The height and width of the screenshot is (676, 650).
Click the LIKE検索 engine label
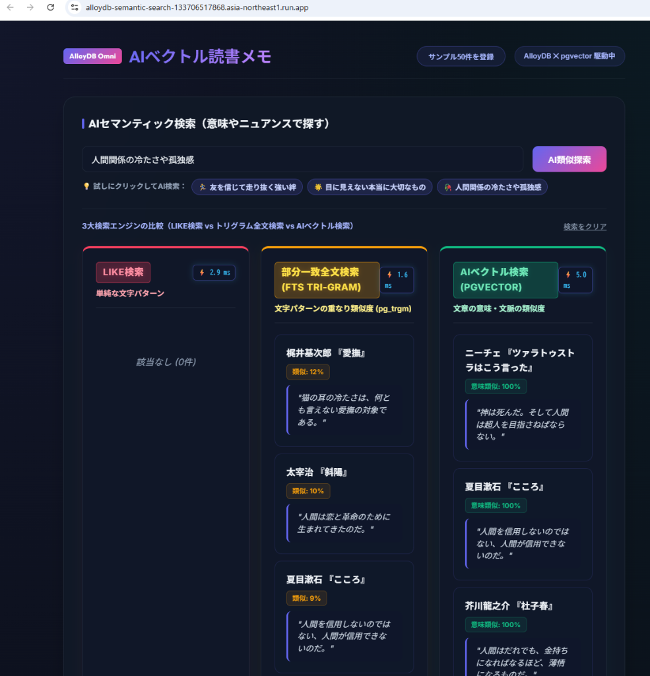[123, 272]
